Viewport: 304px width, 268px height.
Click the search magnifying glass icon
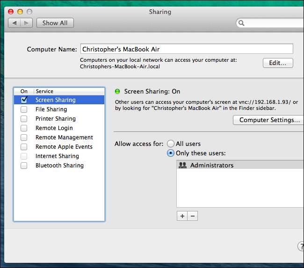[242, 23]
